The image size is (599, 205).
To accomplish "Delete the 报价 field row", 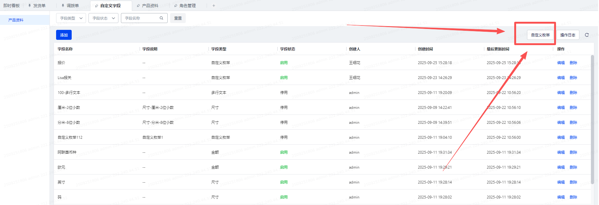I will (573, 63).
